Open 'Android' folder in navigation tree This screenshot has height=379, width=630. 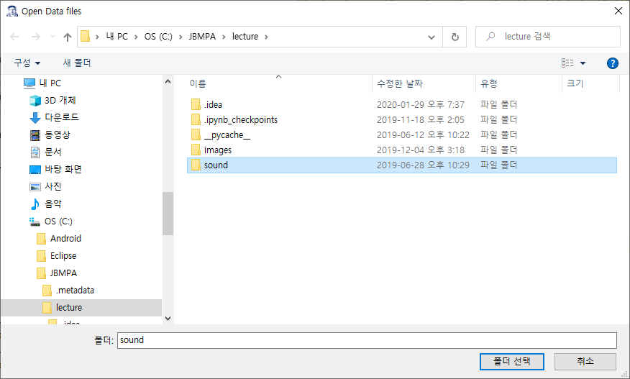tap(65, 238)
